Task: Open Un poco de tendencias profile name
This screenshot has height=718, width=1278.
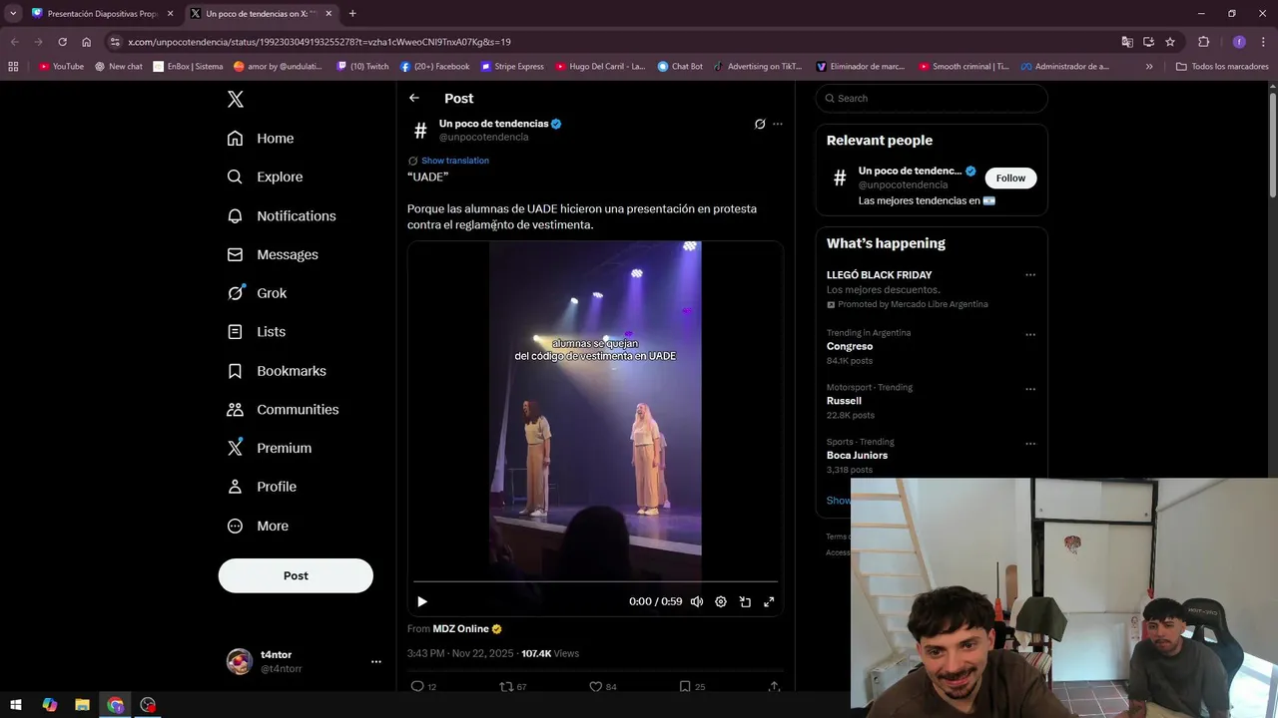Action: click(494, 124)
